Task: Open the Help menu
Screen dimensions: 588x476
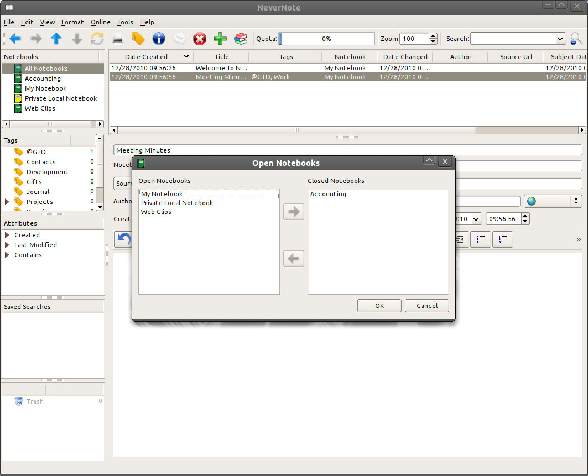Action: (147, 22)
